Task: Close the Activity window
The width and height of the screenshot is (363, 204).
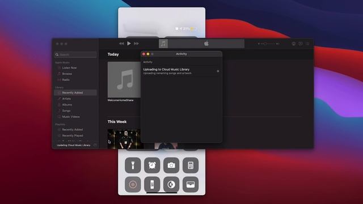Action: 143,54
